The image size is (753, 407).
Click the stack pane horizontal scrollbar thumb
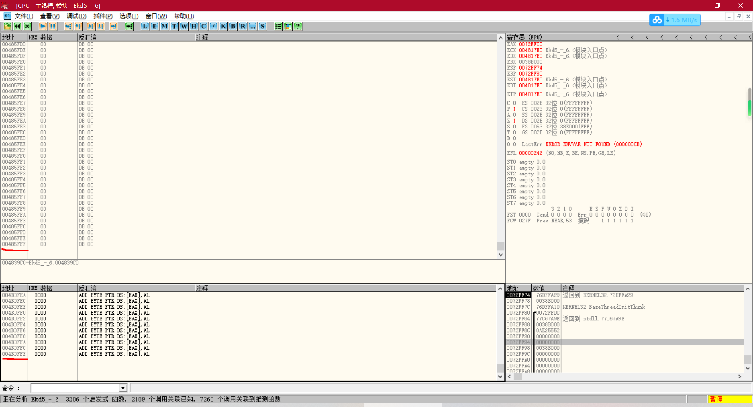(x=518, y=376)
